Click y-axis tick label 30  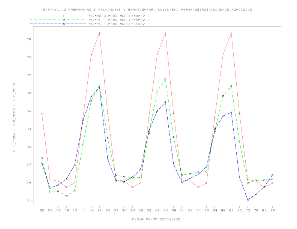click(x=28, y=147)
